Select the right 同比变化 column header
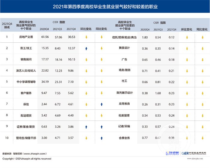Image resolution: width=210 pixels, height=168 pixels. (202, 29)
